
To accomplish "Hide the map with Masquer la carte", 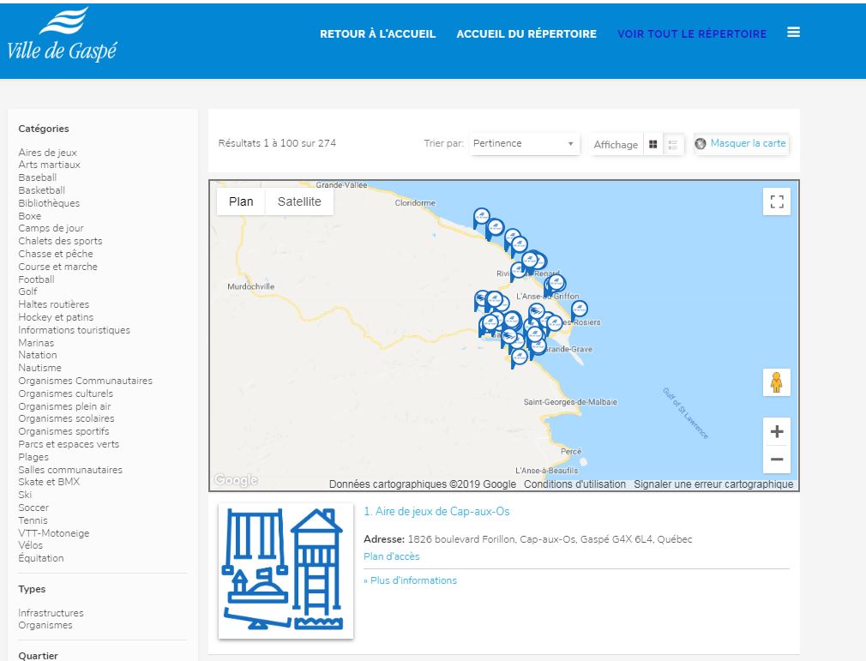I will coord(741,143).
